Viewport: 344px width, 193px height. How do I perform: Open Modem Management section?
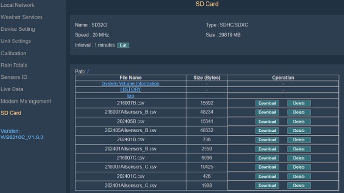(x=26, y=101)
